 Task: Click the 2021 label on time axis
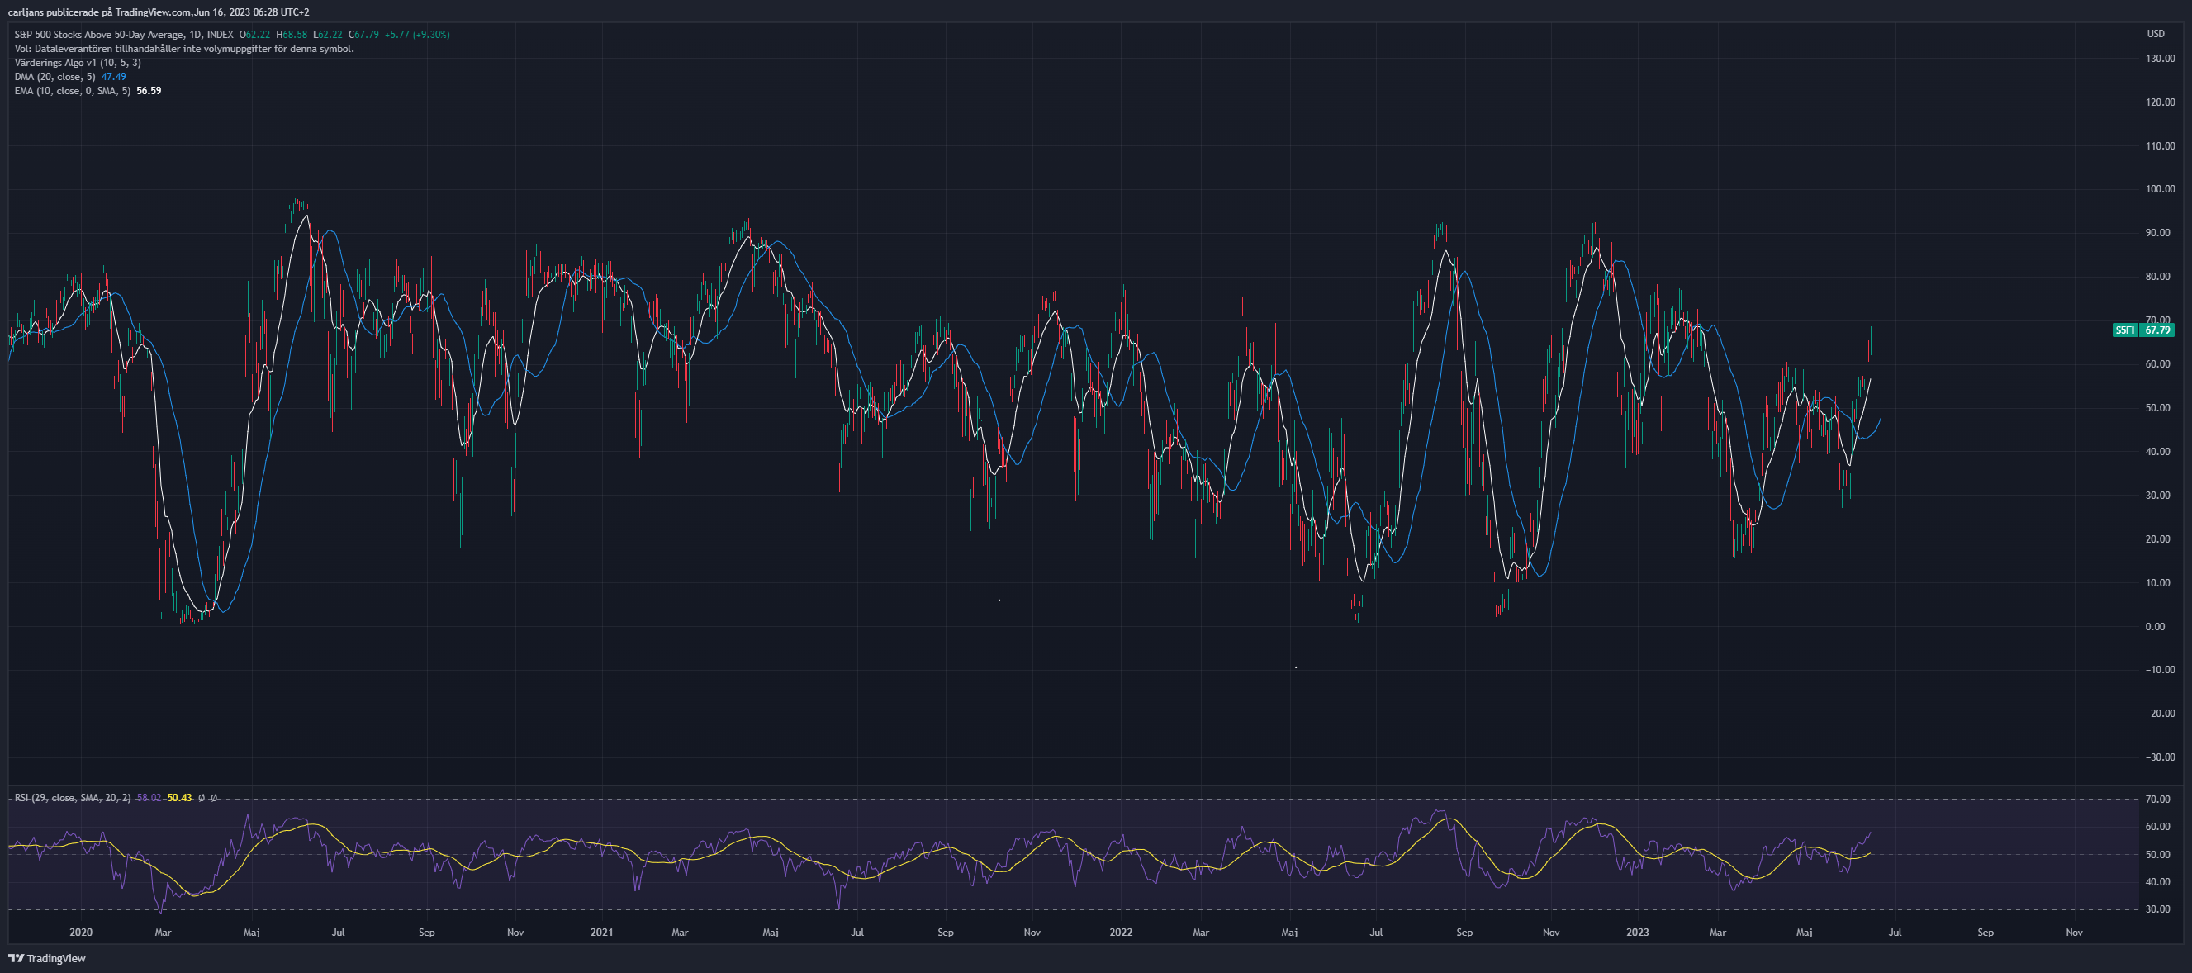601,933
